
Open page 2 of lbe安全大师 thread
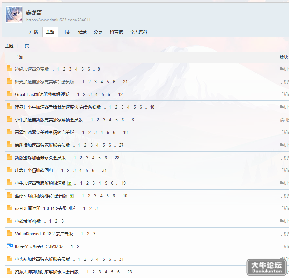78,247
